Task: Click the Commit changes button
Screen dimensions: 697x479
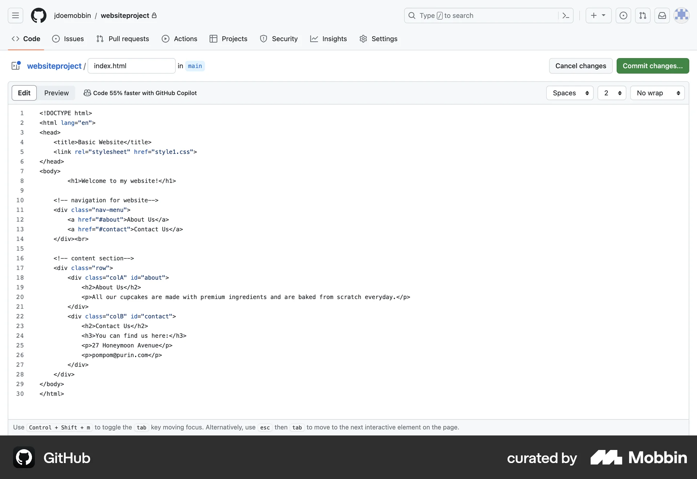Action: [653, 66]
